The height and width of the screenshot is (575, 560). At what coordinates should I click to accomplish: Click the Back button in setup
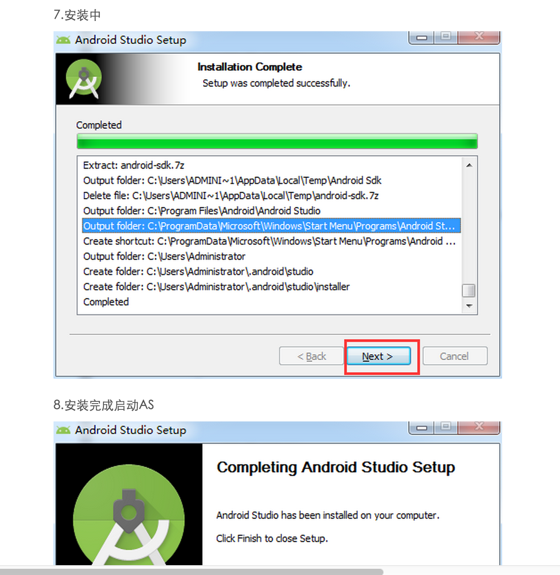(312, 356)
